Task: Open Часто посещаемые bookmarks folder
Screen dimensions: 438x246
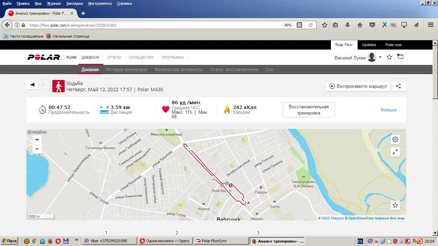Action: 23,36
